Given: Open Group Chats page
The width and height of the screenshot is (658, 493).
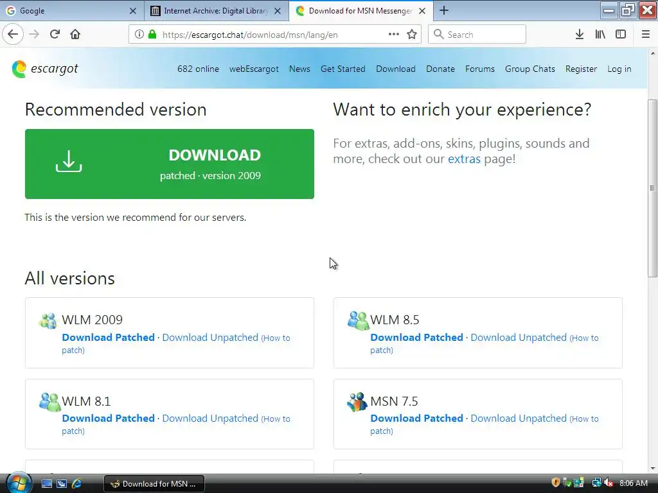Looking at the screenshot, I should tap(530, 69).
